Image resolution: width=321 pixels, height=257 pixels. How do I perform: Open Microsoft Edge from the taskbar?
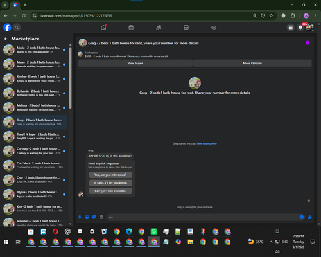tap(129, 231)
